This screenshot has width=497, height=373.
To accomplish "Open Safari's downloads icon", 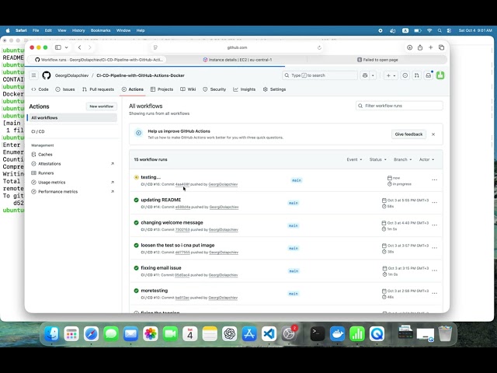I will [x=409, y=47].
